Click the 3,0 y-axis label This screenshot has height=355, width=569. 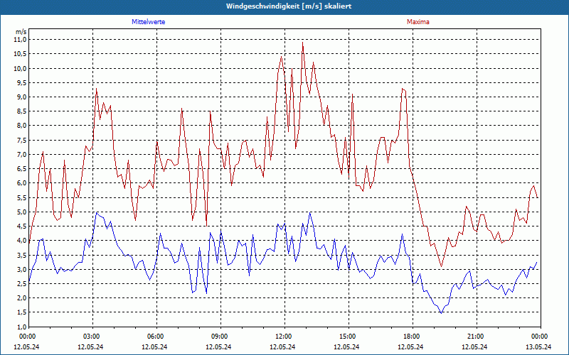22,269
